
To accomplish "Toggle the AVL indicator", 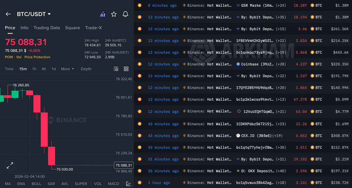I will pos(65,184).
